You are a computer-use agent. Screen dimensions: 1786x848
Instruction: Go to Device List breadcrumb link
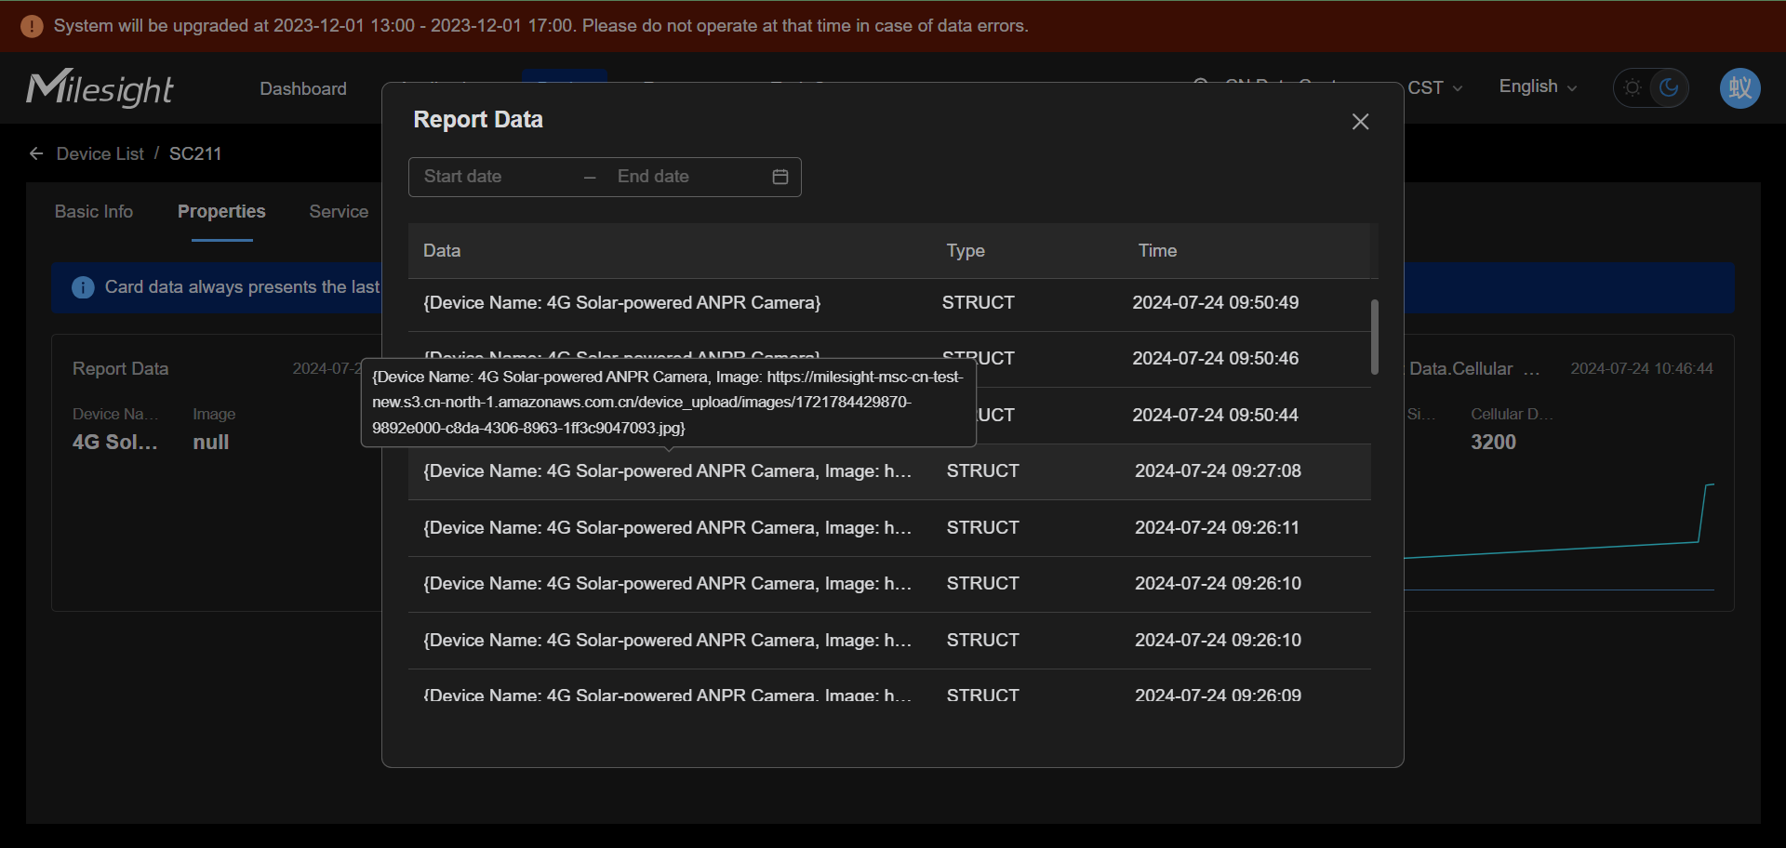(100, 153)
